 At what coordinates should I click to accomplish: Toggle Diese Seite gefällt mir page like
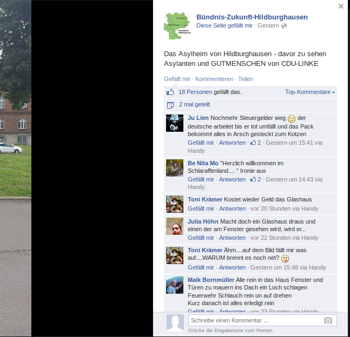(x=224, y=25)
